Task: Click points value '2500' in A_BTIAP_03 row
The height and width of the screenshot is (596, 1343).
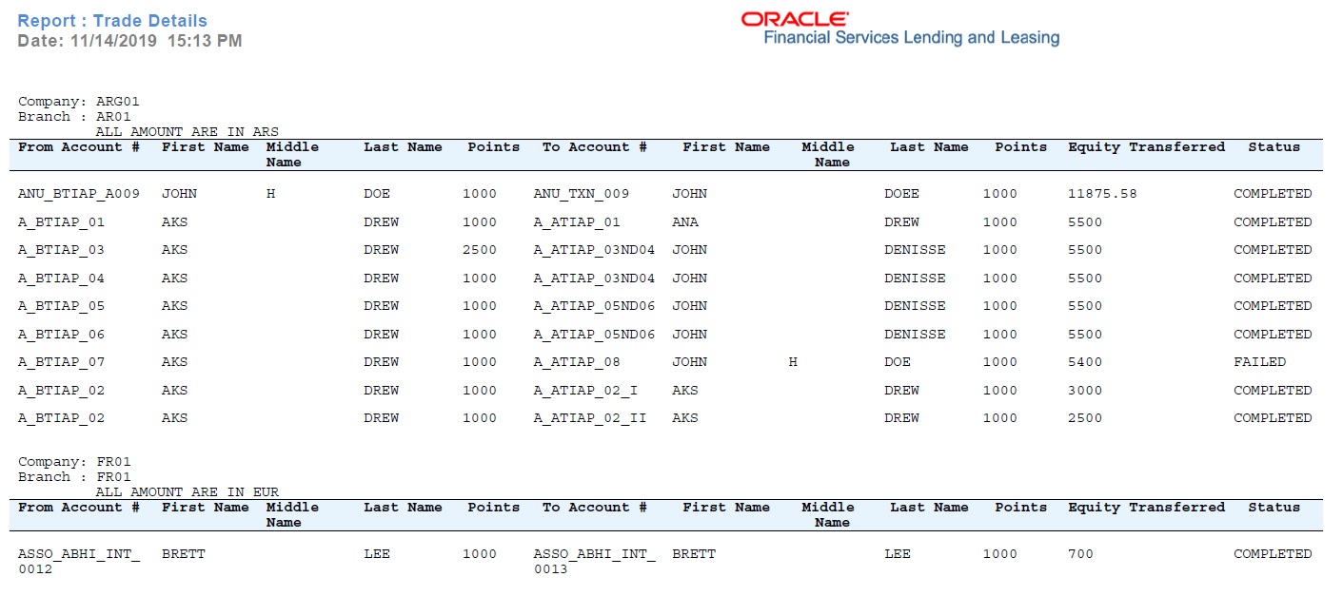Action: [480, 250]
